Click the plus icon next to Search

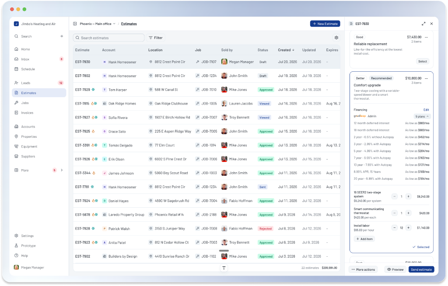pyautogui.click(x=62, y=36)
